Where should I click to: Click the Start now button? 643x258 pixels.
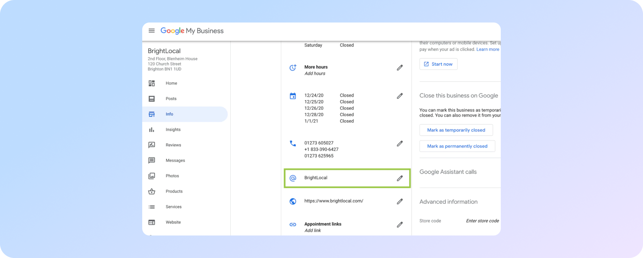(x=438, y=64)
